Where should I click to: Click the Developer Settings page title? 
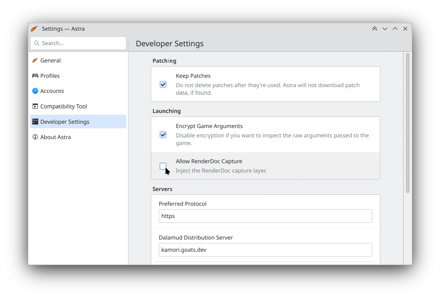170,43
